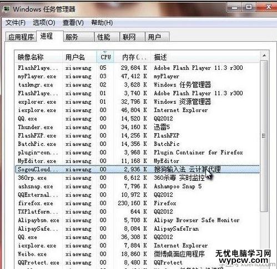This screenshot has height=269, width=277.
Task: Close the Windows 任务管理器 window
Action: 268,7
